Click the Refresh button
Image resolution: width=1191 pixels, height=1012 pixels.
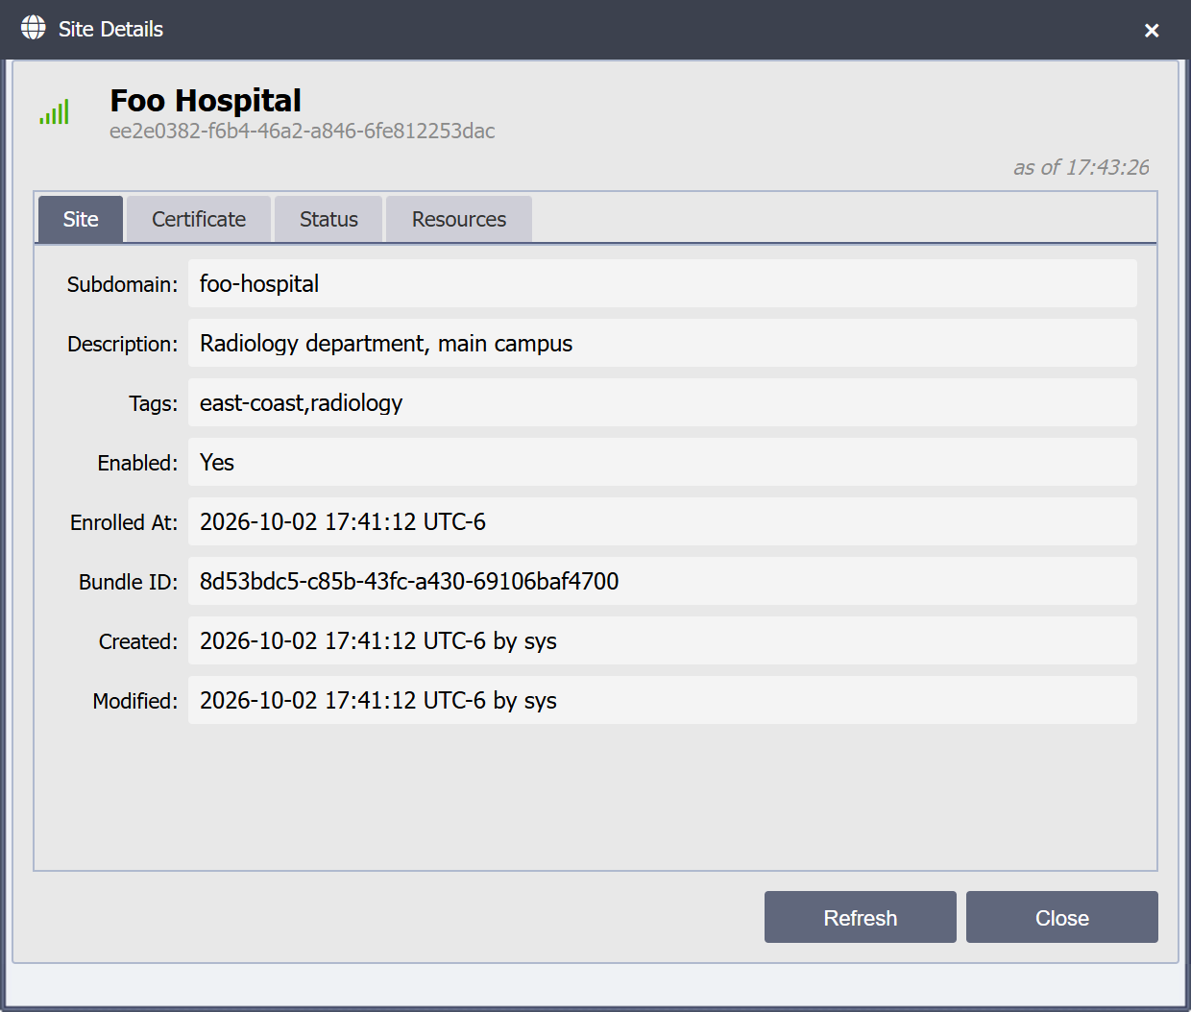pyautogui.click(x=861, y=917)
